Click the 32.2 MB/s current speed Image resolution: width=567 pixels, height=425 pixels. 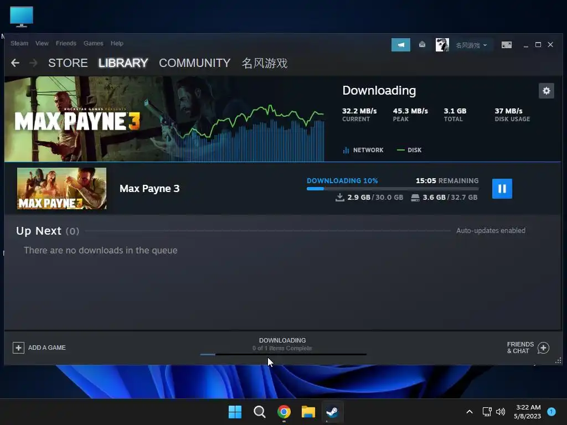pyautogui.click(x=359, y=111)
